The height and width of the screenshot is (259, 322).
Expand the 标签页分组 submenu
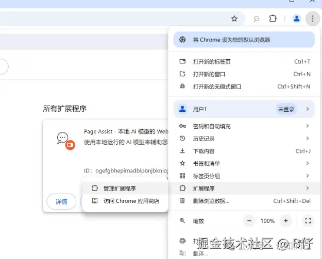(x=244, y=176)
